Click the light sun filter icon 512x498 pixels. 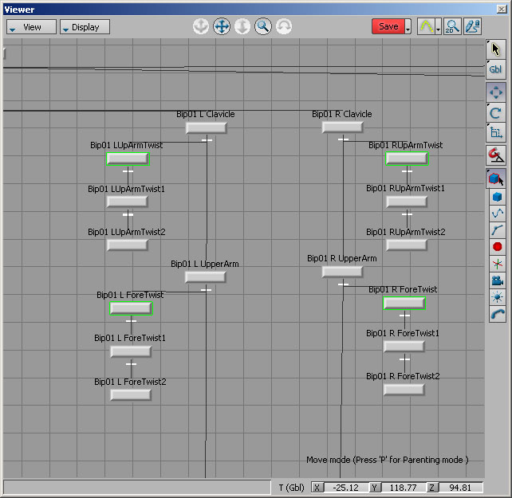[497, 297]
